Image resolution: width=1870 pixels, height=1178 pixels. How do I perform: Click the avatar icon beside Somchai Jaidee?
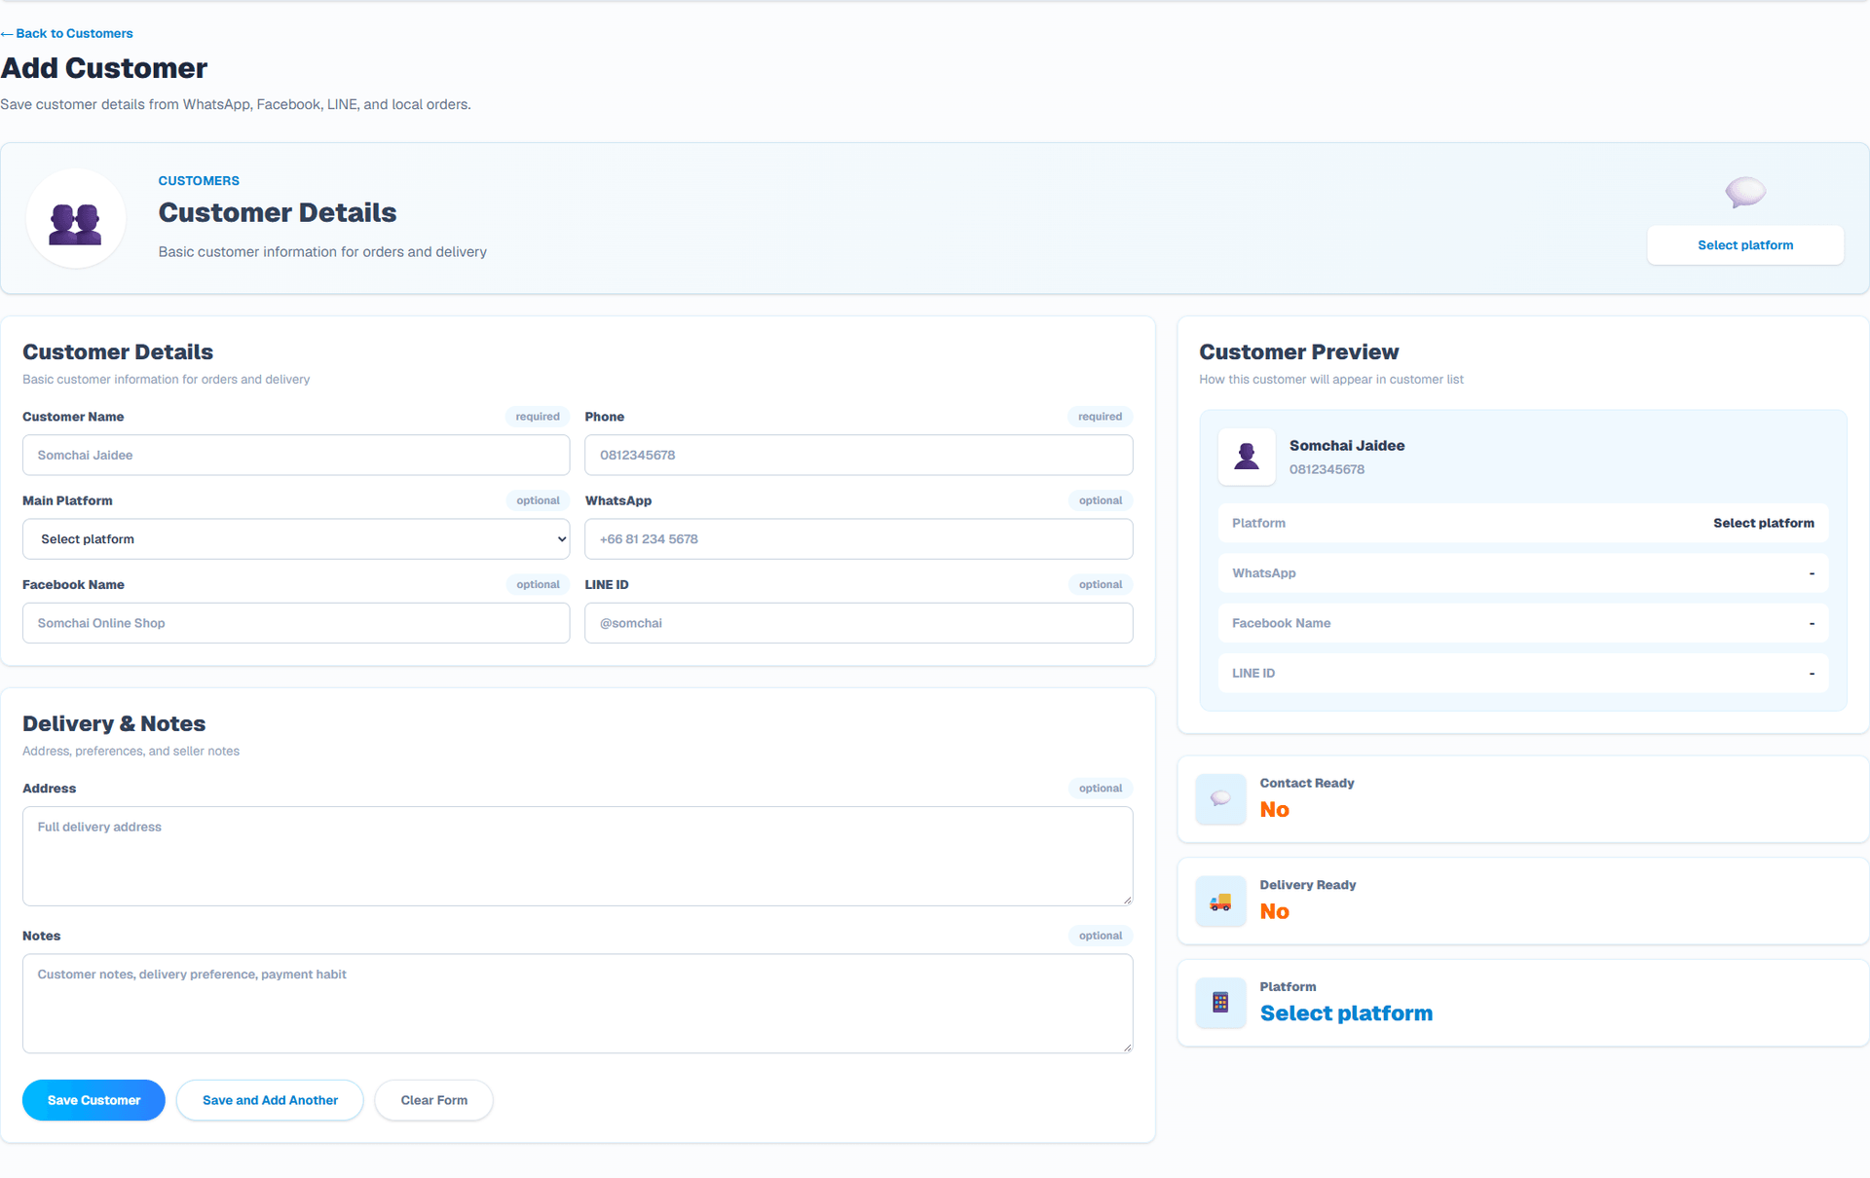point(1247,456)
